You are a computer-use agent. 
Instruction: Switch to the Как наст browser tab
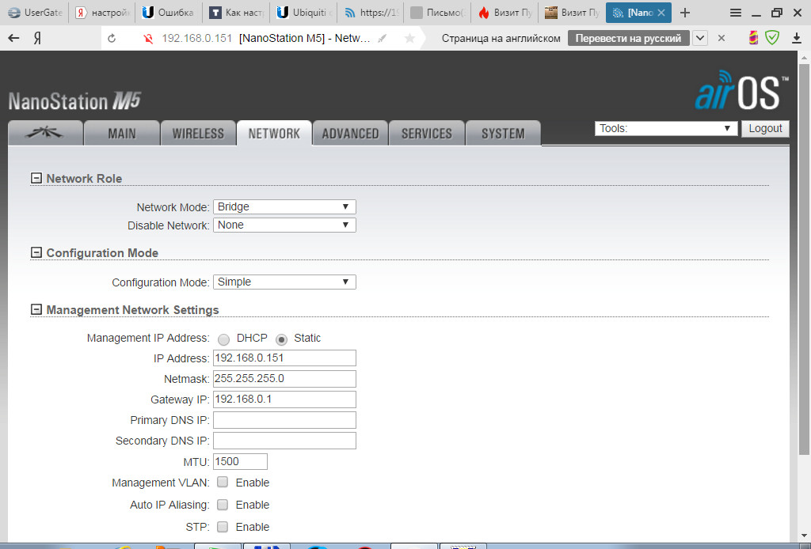(x=236, y=13)
